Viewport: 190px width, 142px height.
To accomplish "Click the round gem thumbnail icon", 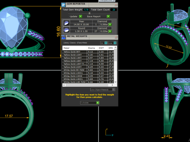I will point(66,30).
